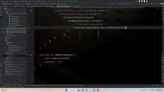Open the Build menu

pos(27,1)
